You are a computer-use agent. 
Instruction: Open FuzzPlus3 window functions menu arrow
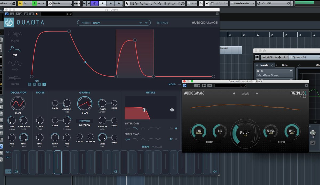pos(306,86)
